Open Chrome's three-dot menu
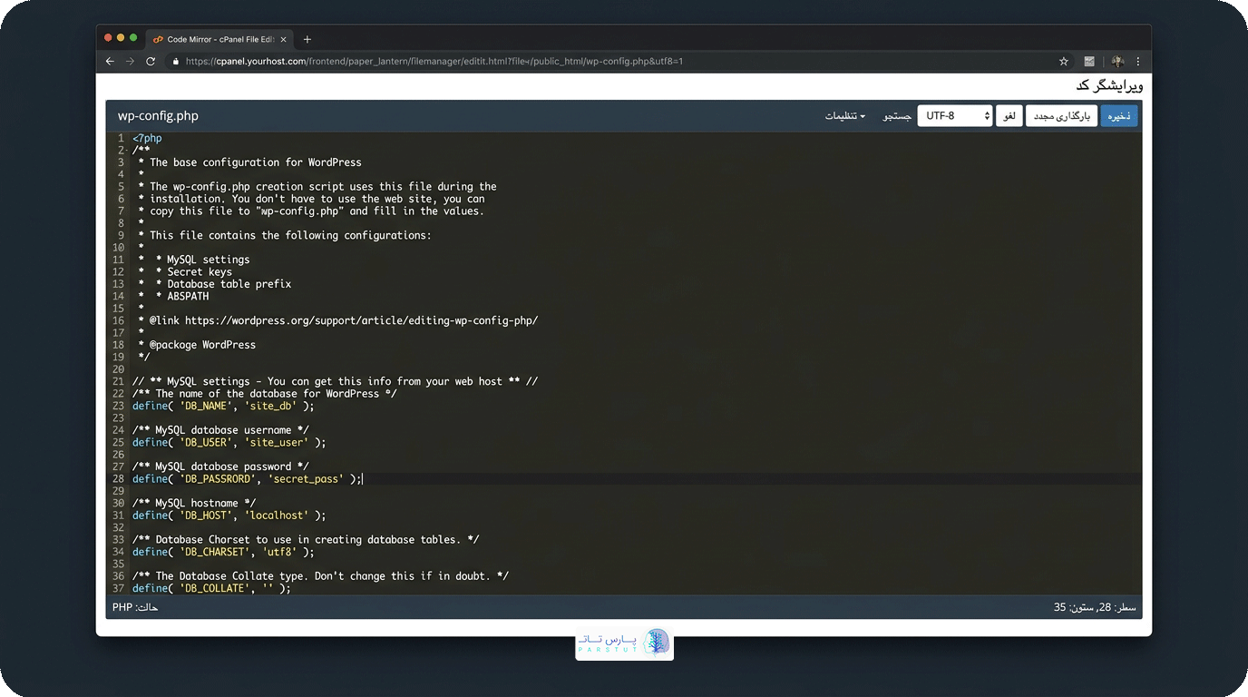The height and width of the screenshot is (697, 1248). pos(1138,62)
